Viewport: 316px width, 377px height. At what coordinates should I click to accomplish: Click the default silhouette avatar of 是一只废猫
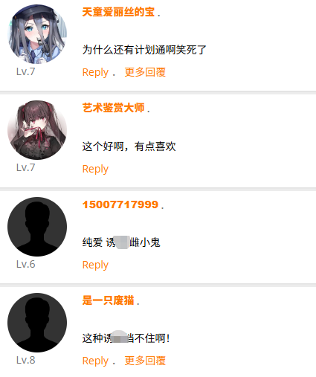tap(37, 323)
